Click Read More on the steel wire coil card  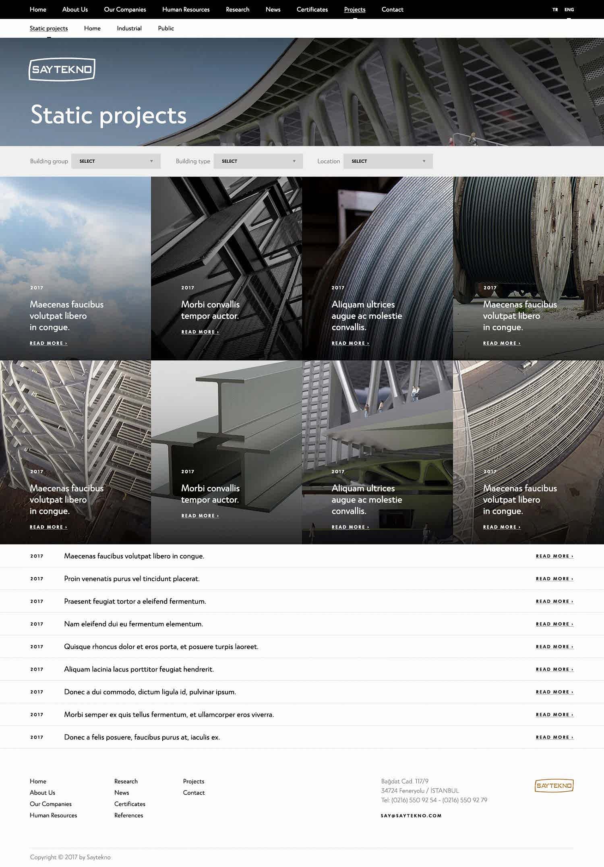[350, 343]
